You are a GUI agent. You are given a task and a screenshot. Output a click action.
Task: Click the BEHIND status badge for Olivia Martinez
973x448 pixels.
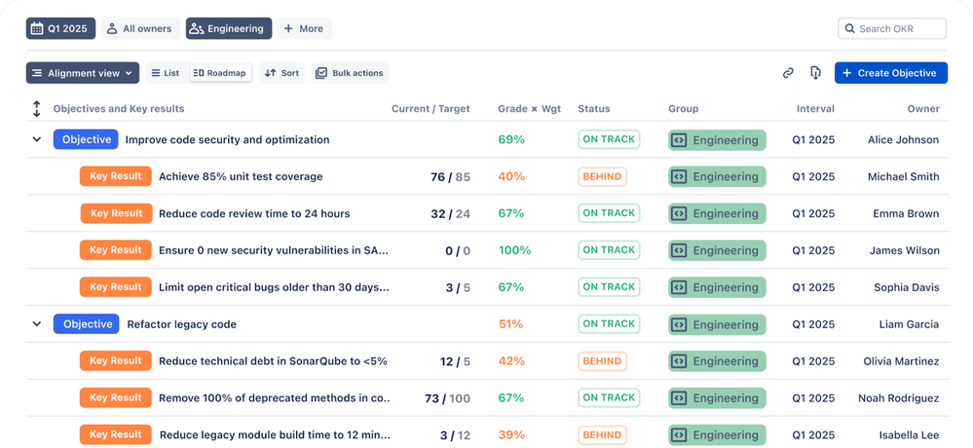602,361
